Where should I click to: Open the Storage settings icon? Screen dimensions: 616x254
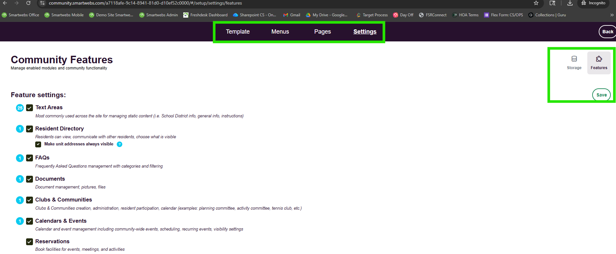coord(574,59)
